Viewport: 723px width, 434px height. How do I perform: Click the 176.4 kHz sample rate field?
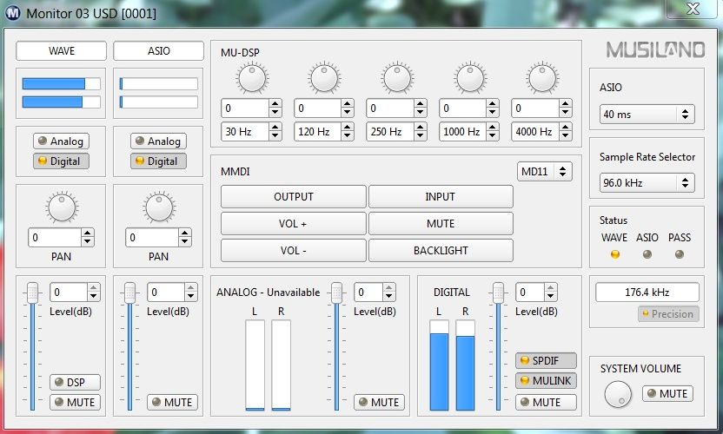647,293
